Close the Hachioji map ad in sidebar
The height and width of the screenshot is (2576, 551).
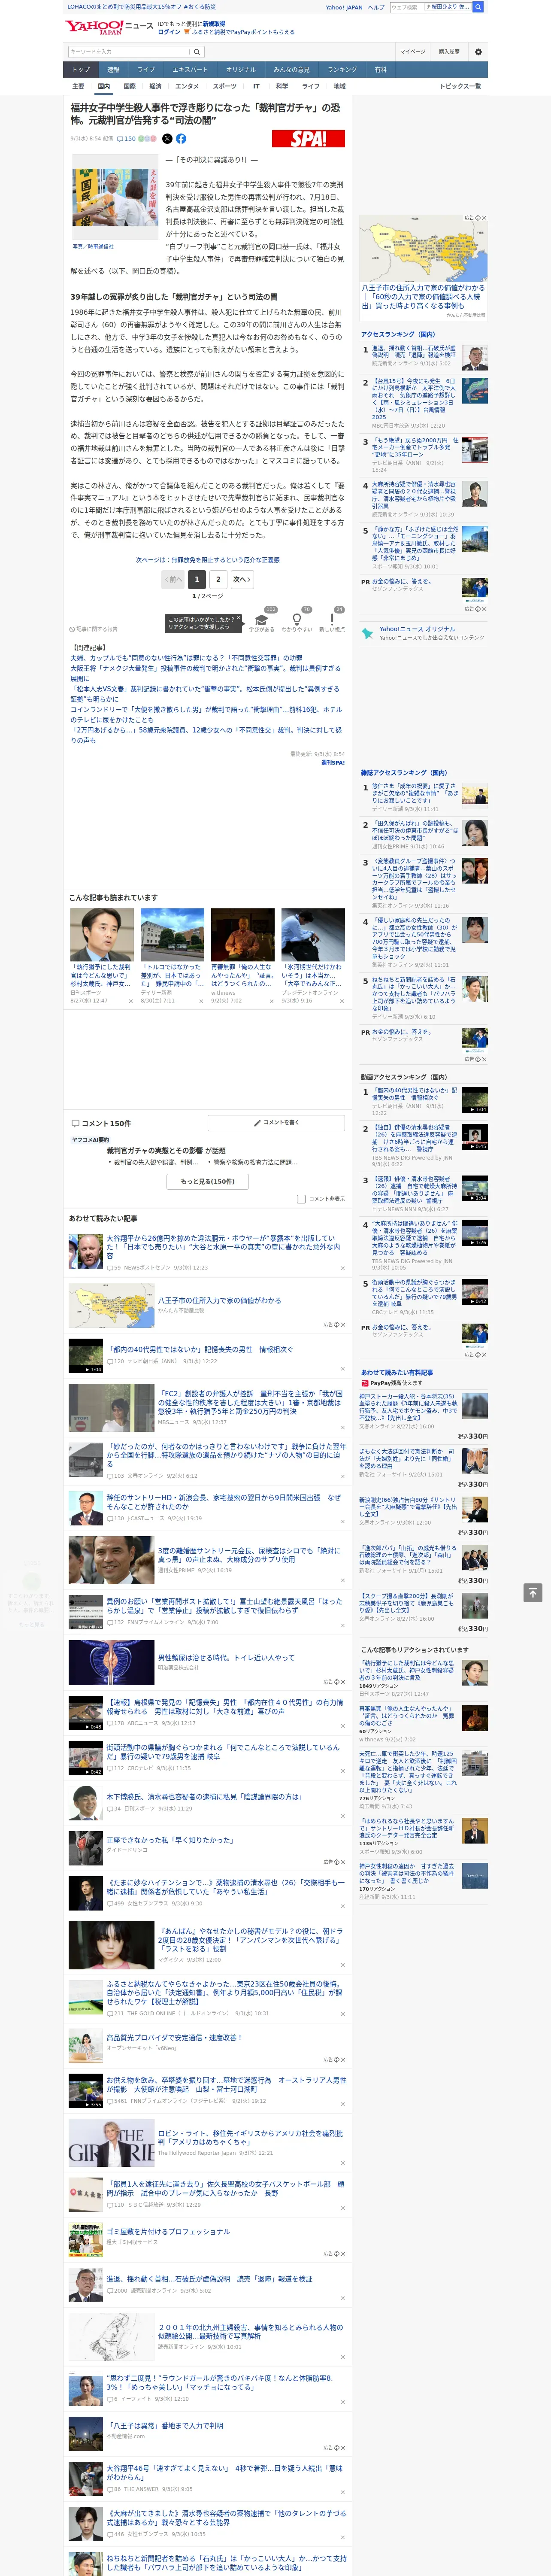point(484,218)
